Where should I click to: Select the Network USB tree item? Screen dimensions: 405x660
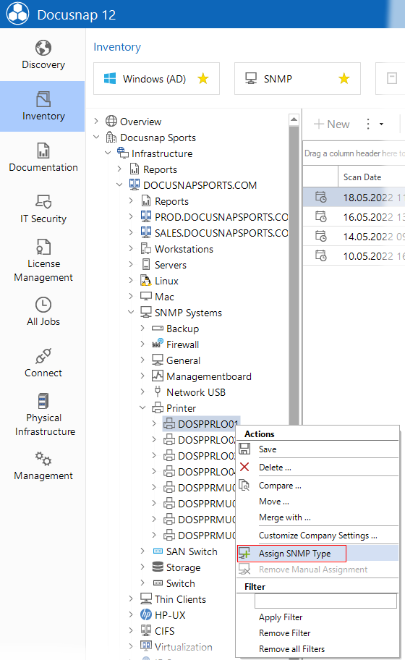[189, 392]
